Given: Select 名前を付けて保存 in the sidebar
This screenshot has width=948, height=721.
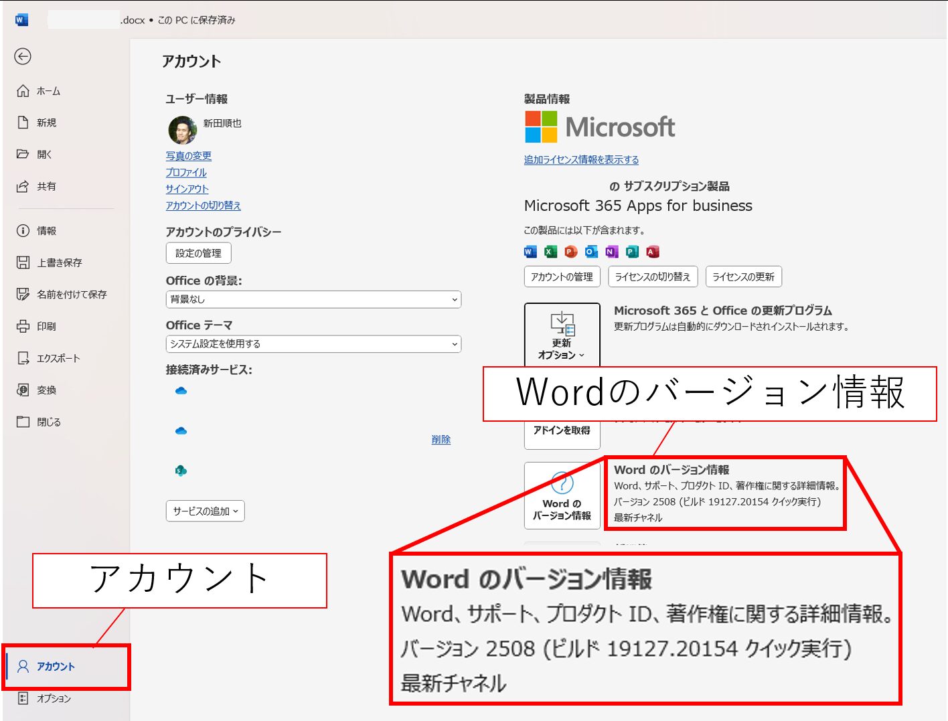Looking at the screenshot, I should coord(71,295).
